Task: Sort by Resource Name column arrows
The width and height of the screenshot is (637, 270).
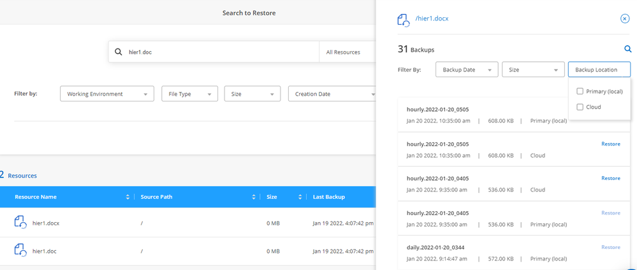Action: coord(128,197)
